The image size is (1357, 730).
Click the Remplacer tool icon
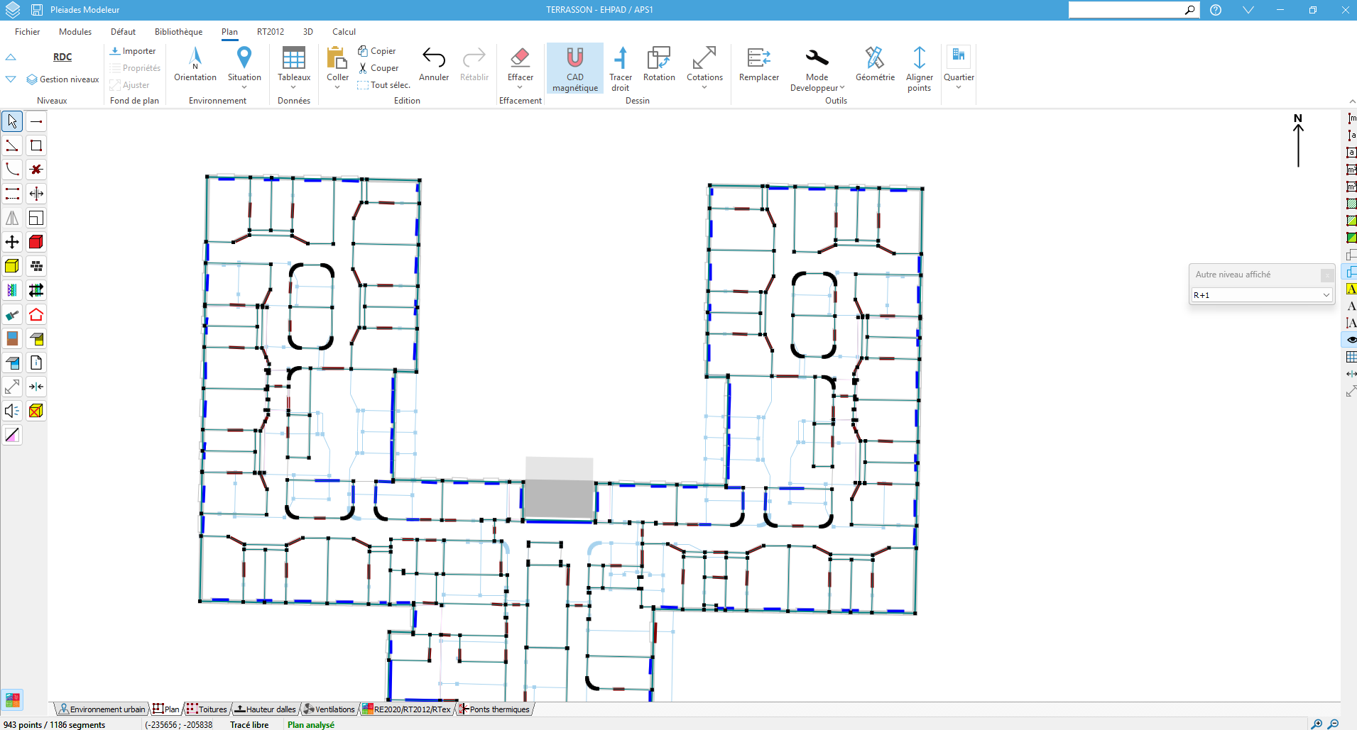pyautogui.click(x=758, y=58)
